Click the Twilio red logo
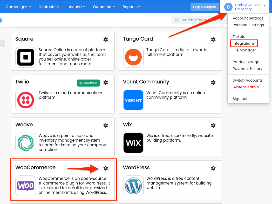The height and width of the screenshot is (204, 272). click(x=26, y=100)
